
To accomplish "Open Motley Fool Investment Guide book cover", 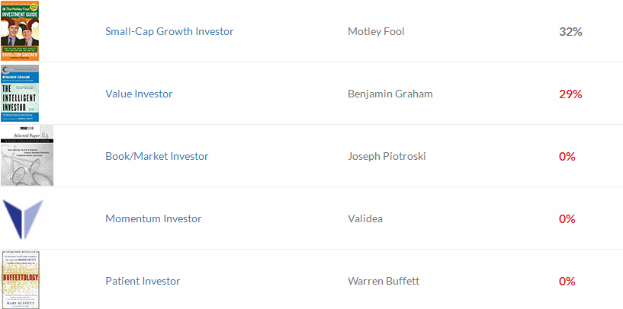I will pos(20,31).
